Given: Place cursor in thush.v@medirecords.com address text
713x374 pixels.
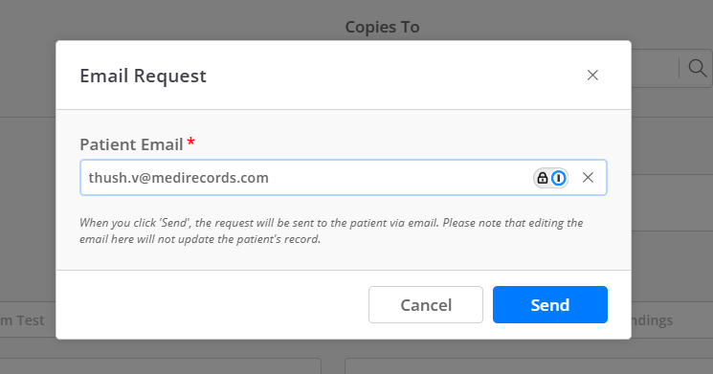Looking at the screenshot, I should [179, 178].
